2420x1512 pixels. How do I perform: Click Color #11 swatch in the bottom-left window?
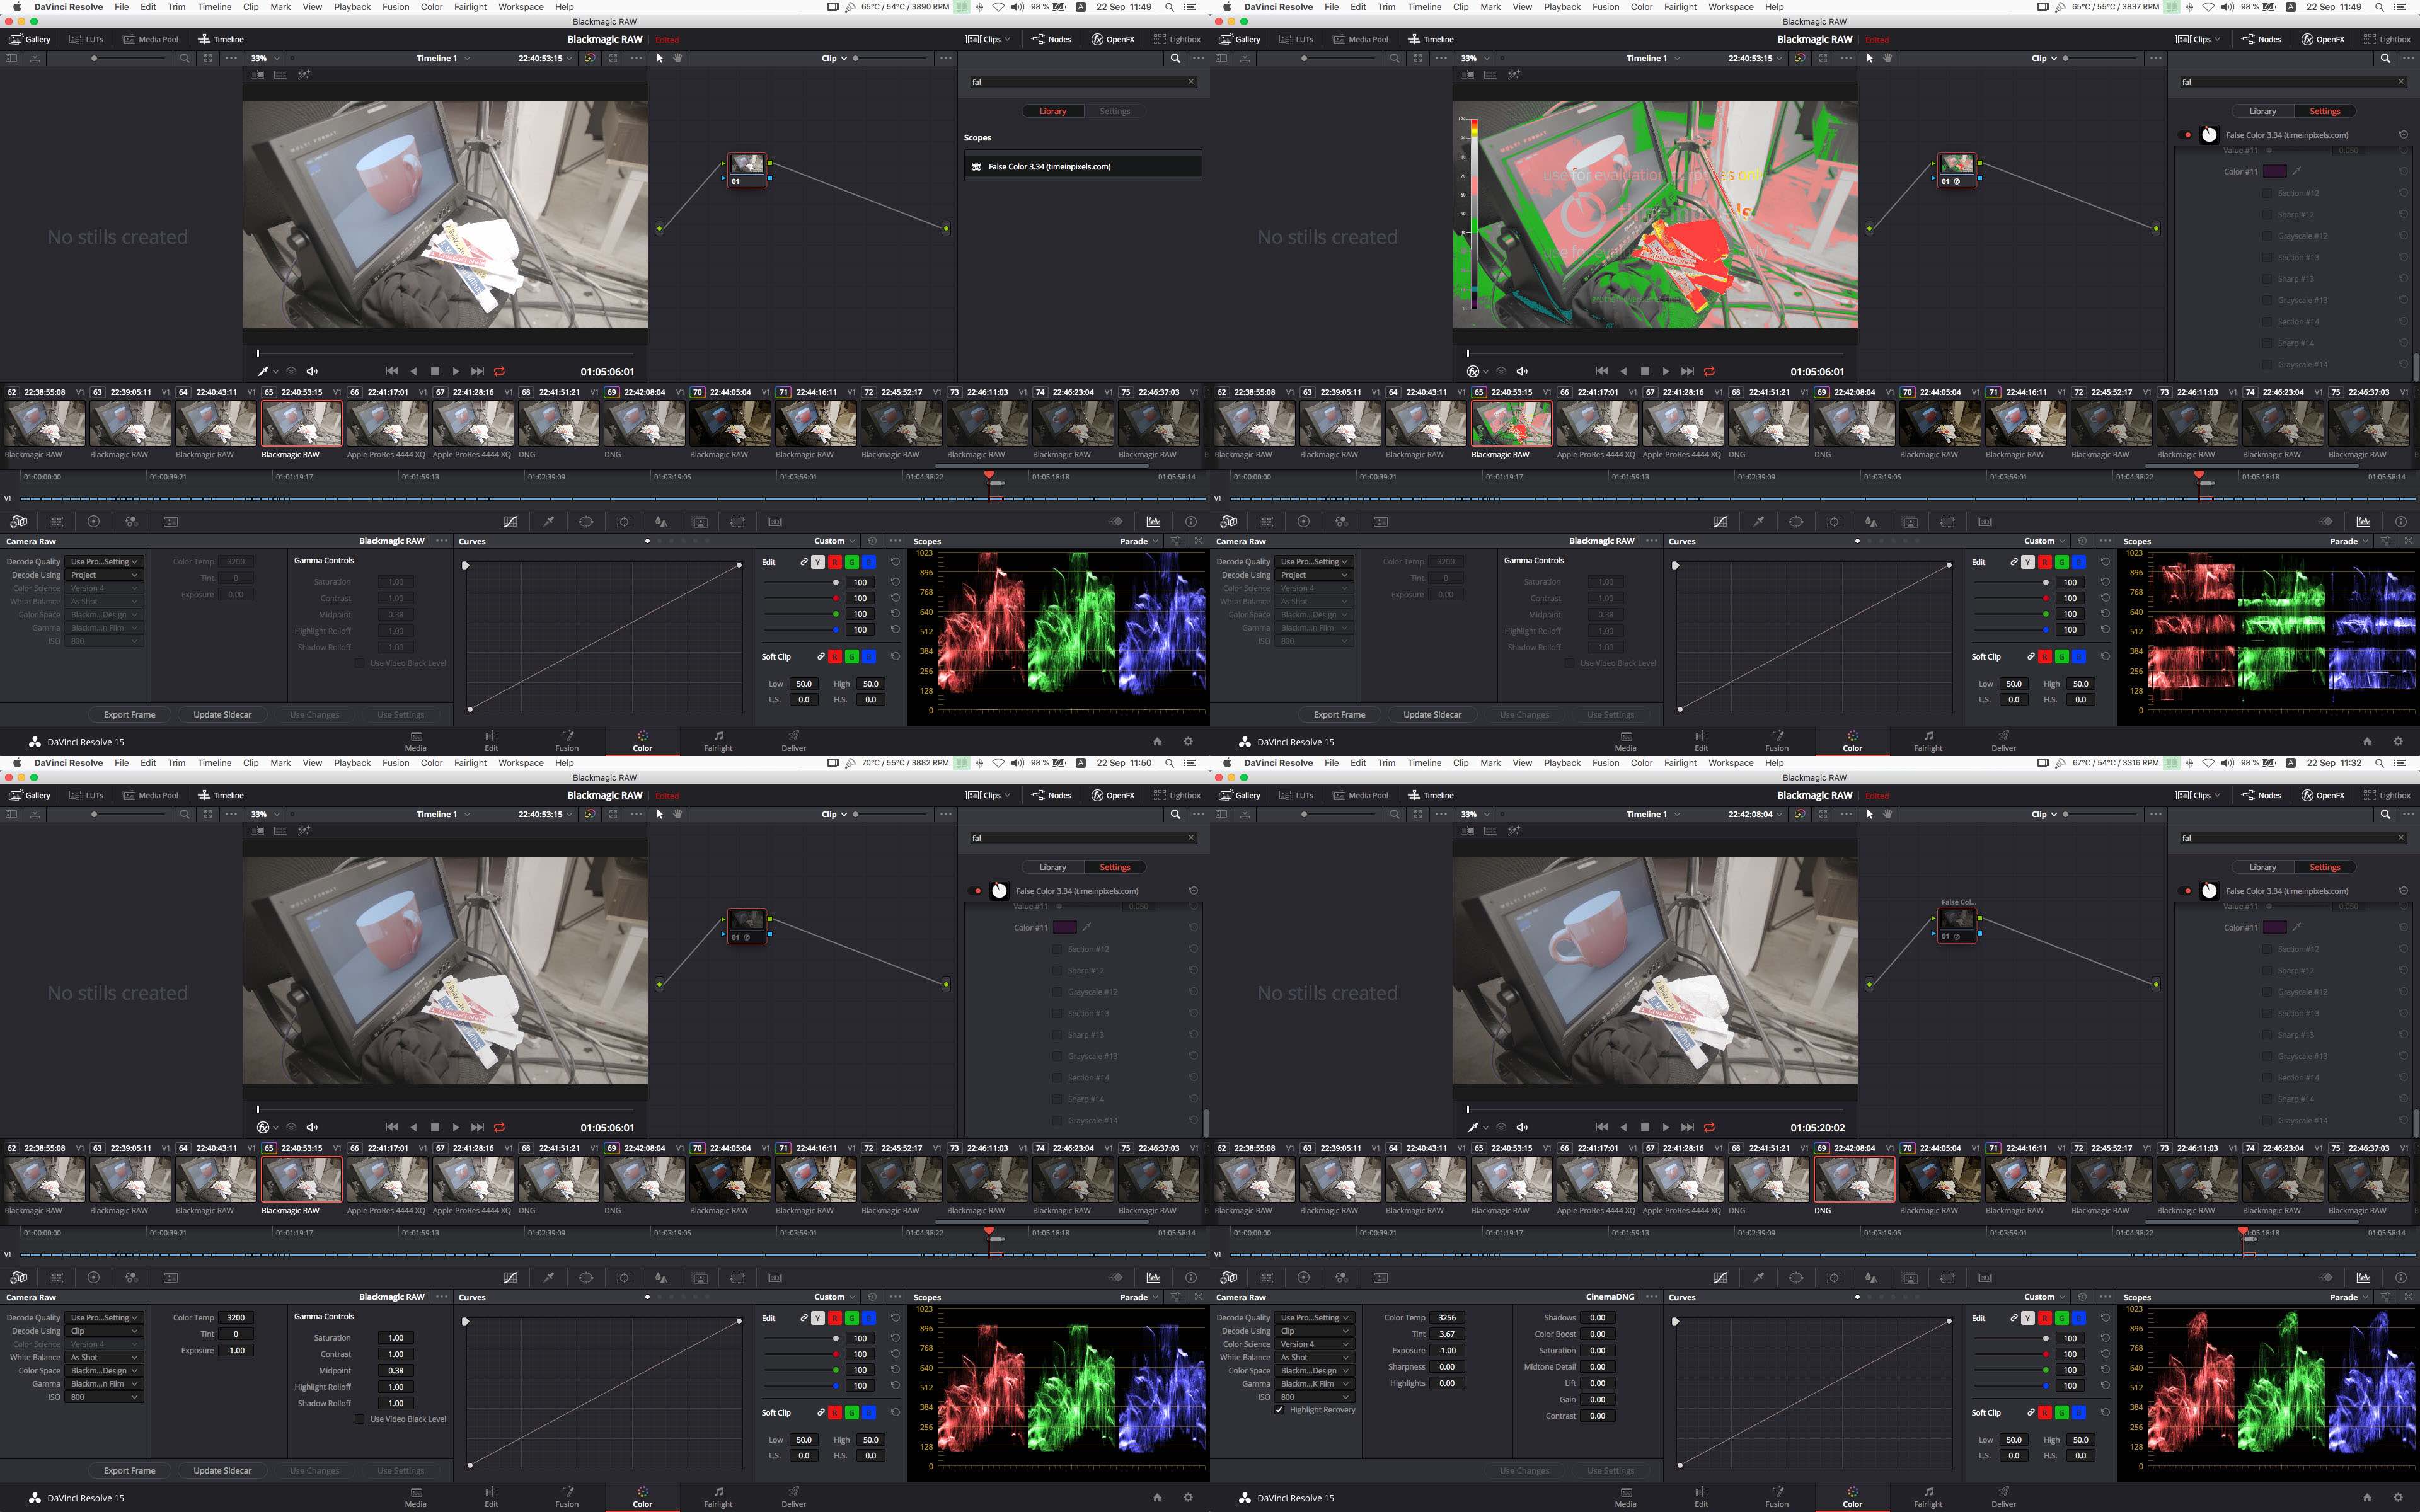[1065, 927]
